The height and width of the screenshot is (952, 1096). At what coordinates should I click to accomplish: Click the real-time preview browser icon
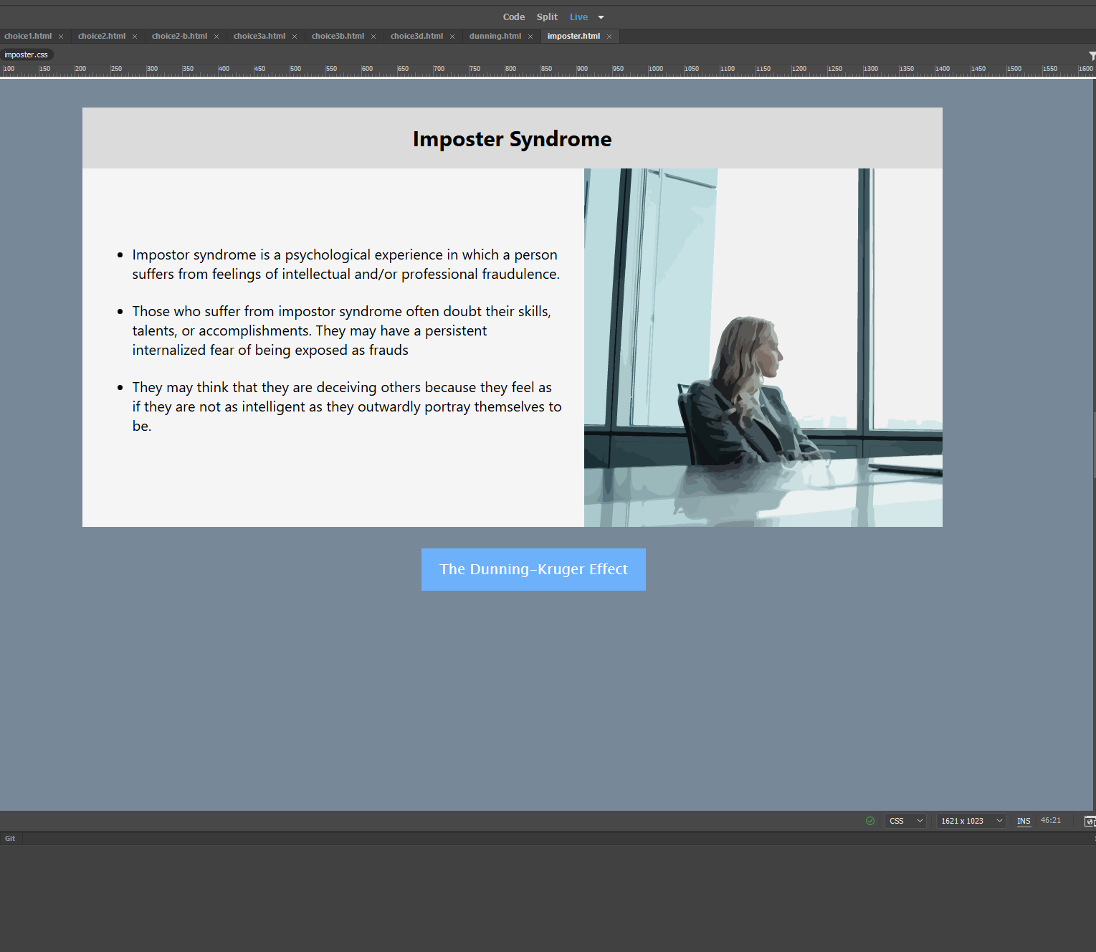tap(1090, 821)
